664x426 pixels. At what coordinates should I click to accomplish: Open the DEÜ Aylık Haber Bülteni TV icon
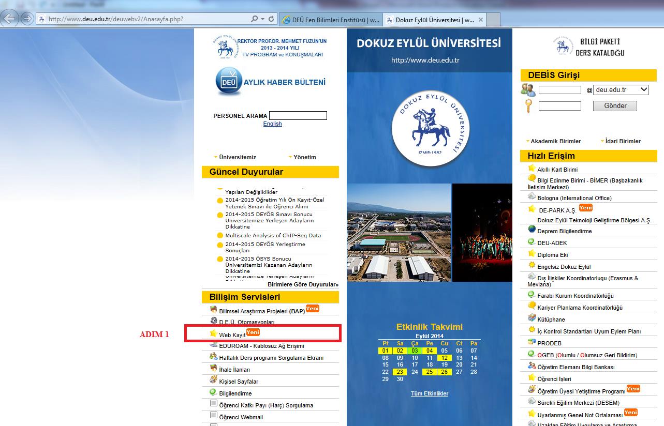229,82
